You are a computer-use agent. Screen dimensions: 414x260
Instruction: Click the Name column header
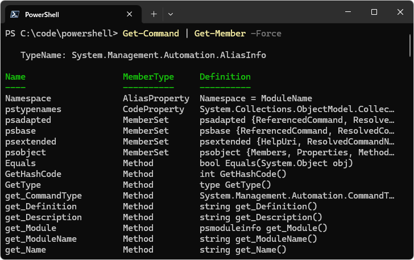[15, 77]
